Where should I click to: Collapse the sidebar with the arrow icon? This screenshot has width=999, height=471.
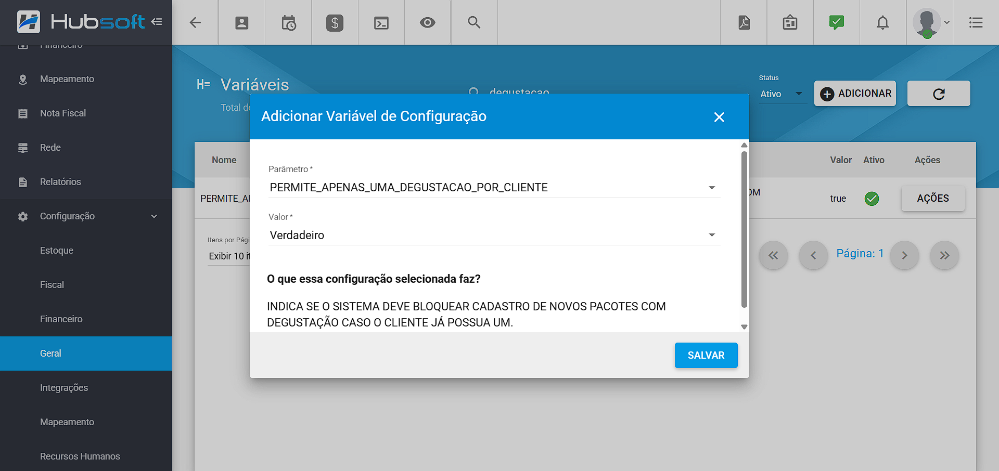(x=157, y=22)
